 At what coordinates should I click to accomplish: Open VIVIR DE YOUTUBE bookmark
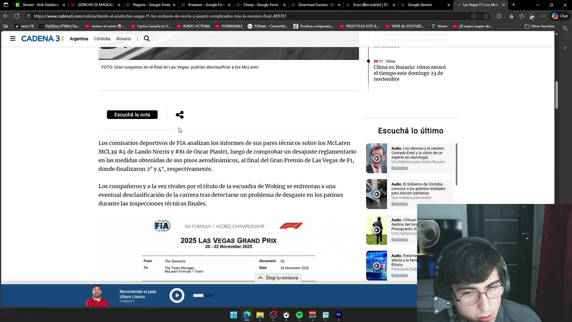coord(404,26)
